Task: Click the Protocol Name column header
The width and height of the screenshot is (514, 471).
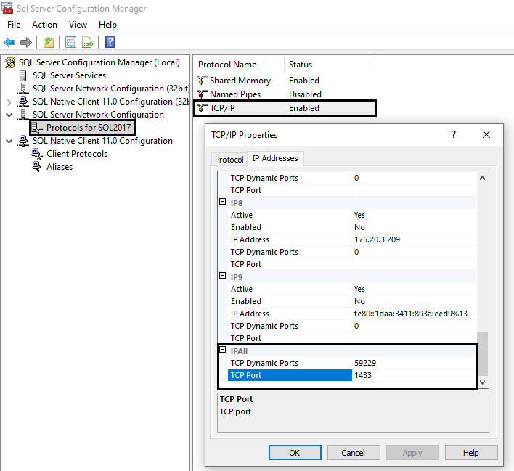Action: (240, 65)
